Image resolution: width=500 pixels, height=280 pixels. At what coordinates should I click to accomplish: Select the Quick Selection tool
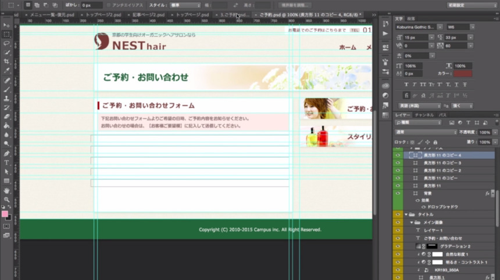[6, 52]
